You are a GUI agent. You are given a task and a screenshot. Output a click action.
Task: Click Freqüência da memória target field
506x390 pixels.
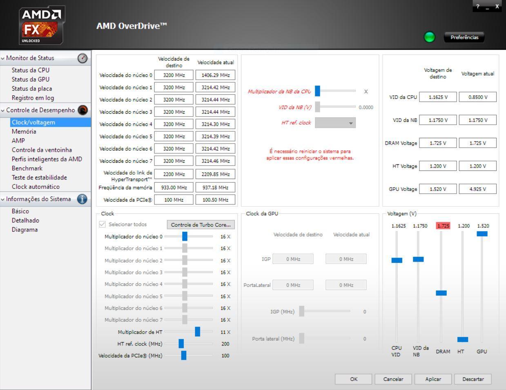tap(174, 188)
